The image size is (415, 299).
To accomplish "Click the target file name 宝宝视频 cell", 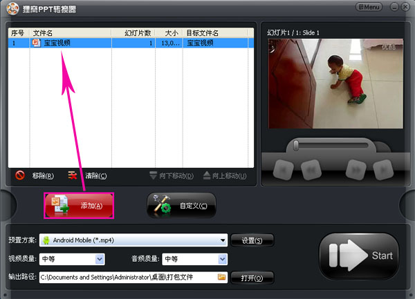I will pyautogui.click(x=200, y=43).
